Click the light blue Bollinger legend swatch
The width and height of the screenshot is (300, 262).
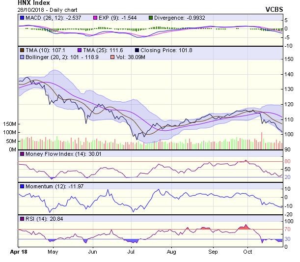(22, 57)
